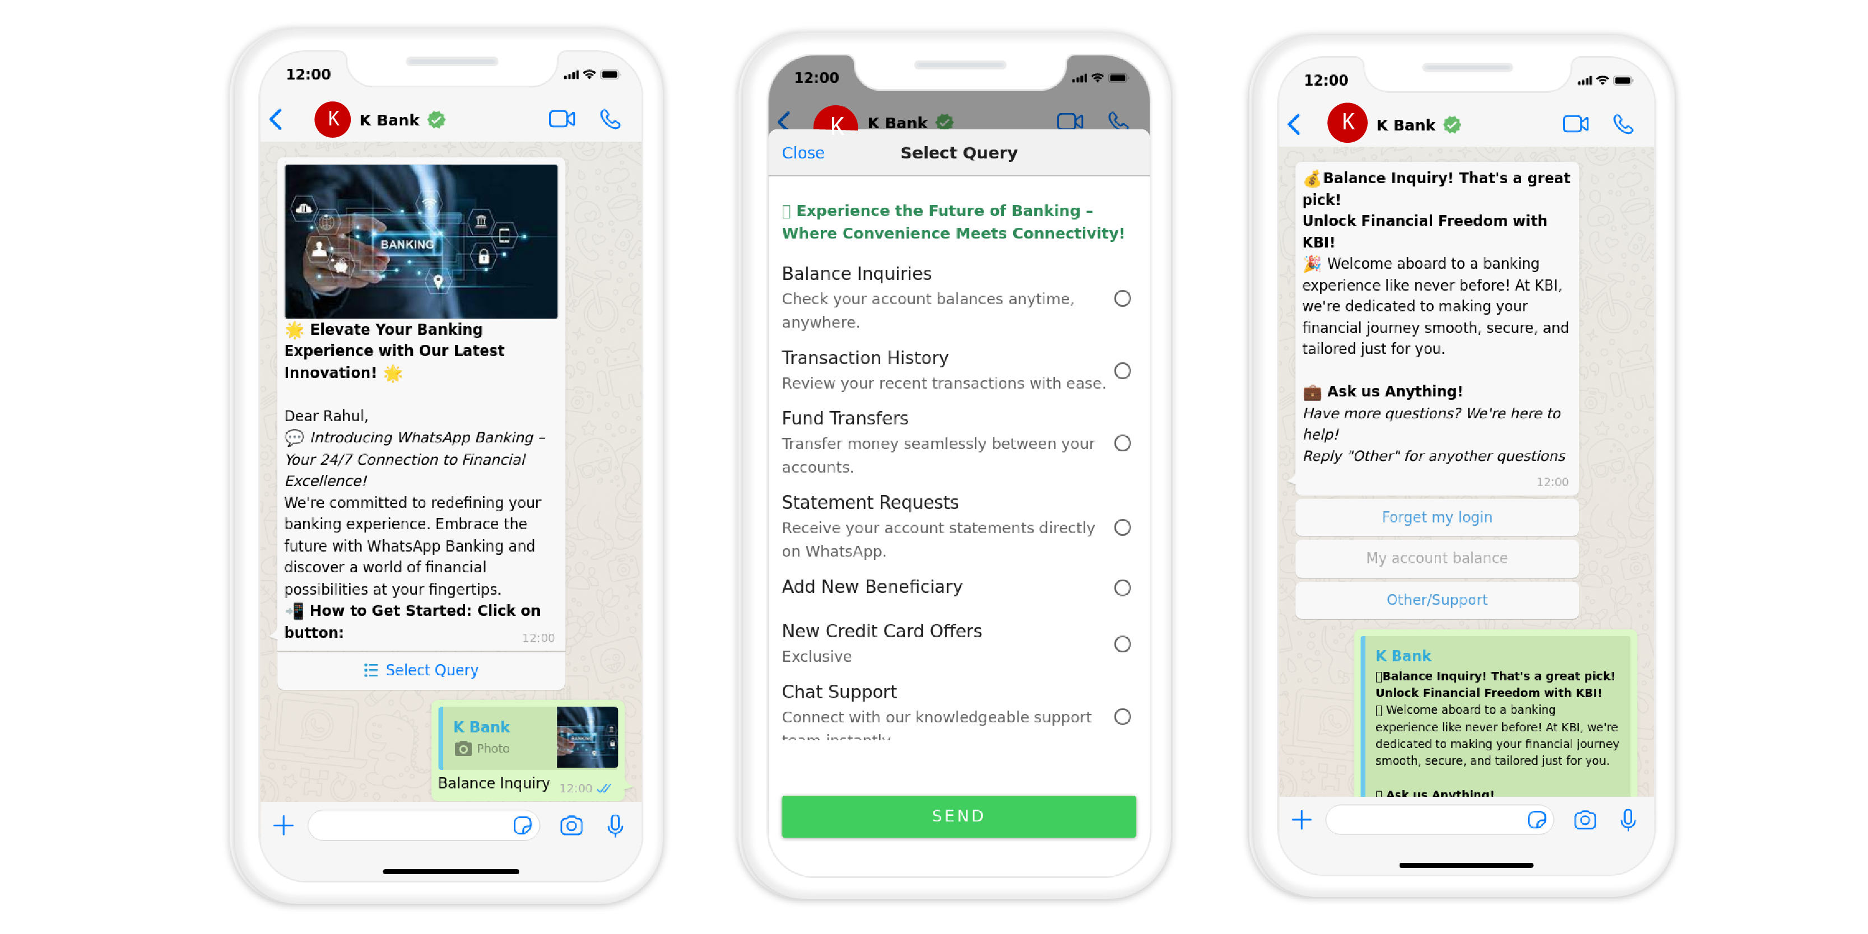Tap My account balance quick reply

pyautogui.click(x=1435, y=558)
